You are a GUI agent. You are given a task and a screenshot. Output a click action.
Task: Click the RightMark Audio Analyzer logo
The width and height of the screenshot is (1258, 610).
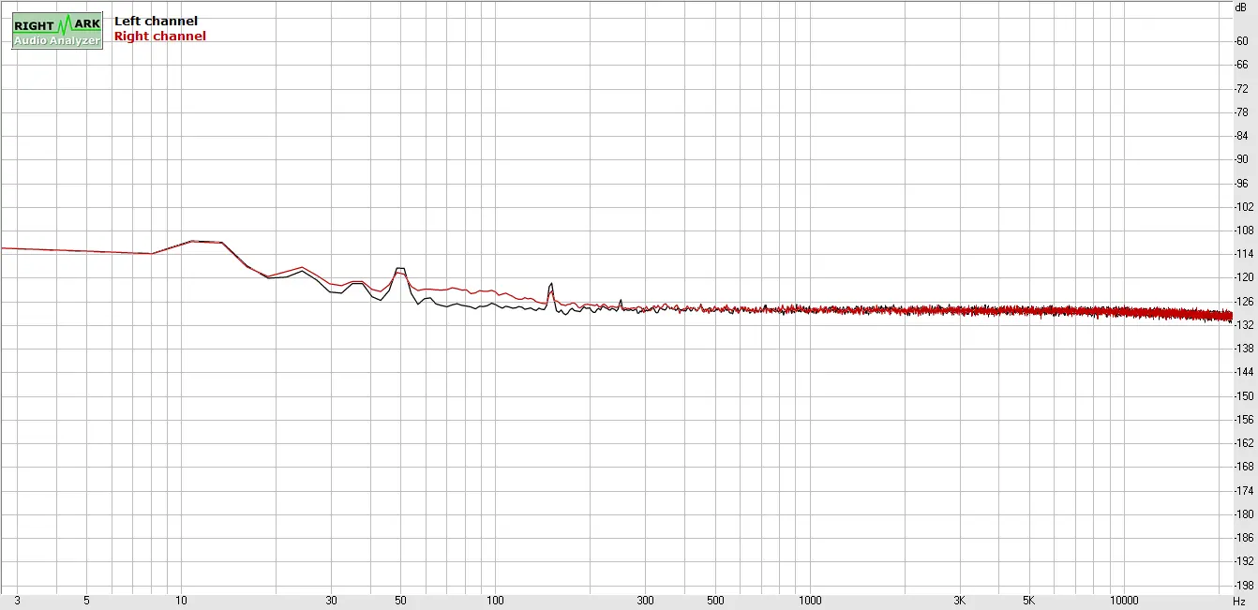point(57,31)
